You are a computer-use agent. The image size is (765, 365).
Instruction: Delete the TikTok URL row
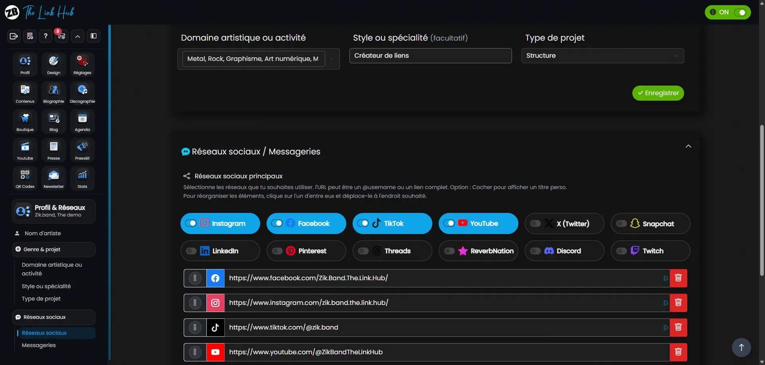pyautogui.click(x=678, y=328)
